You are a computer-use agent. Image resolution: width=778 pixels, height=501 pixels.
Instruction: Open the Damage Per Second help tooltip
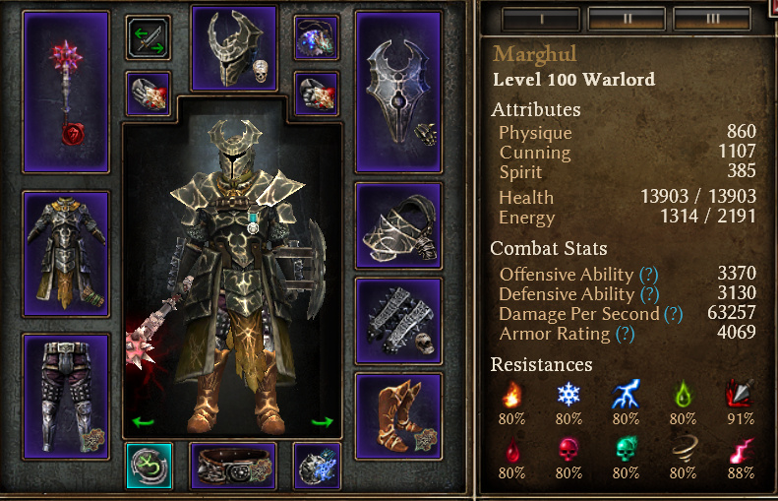[673, 314]
